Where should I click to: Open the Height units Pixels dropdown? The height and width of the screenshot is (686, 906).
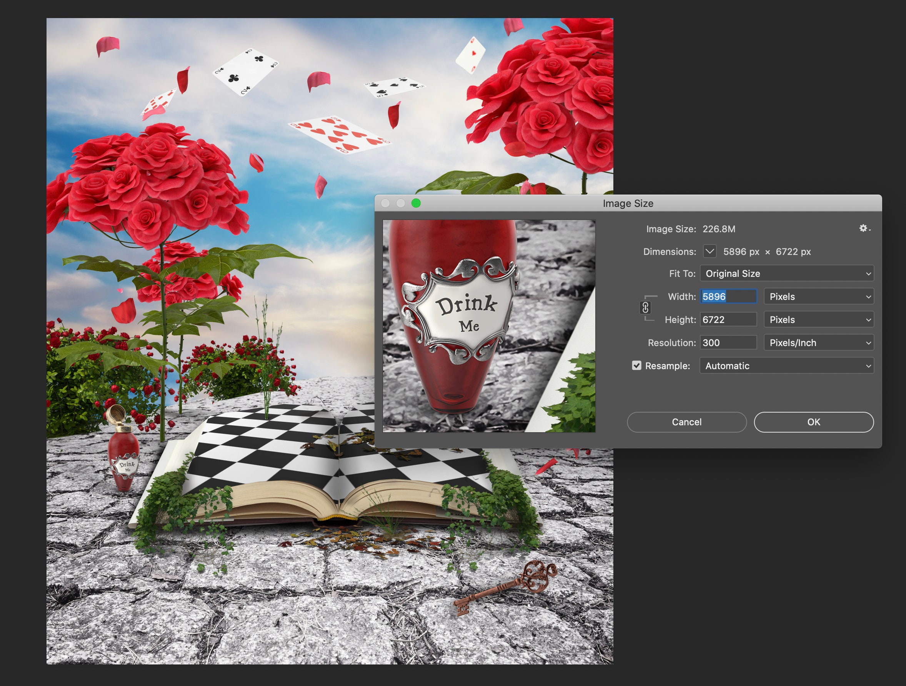(819, 320)
